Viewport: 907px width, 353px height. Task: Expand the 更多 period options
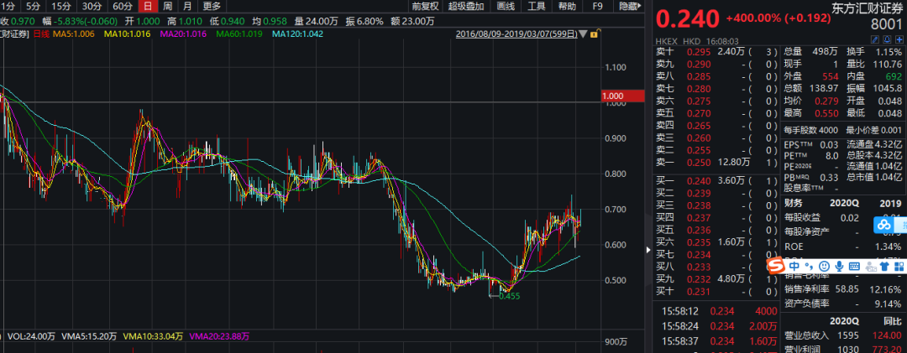click(212, 6)
